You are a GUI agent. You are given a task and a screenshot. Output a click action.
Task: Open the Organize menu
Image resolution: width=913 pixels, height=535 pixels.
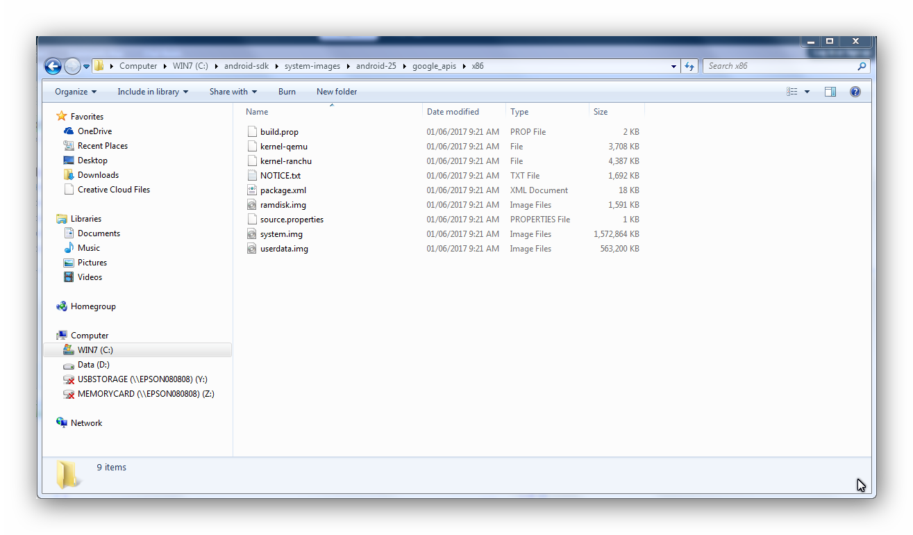[x=76, y=92]
